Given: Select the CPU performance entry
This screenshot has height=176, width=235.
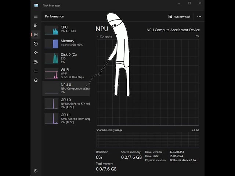Looking at the screenshot, I should (66, 30).
